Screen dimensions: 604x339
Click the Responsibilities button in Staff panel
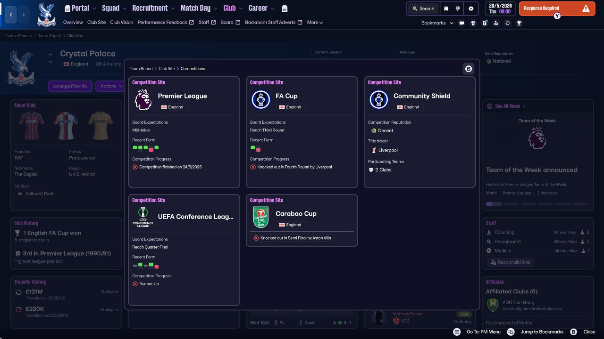pyautogui.click(x=510, y=262)
